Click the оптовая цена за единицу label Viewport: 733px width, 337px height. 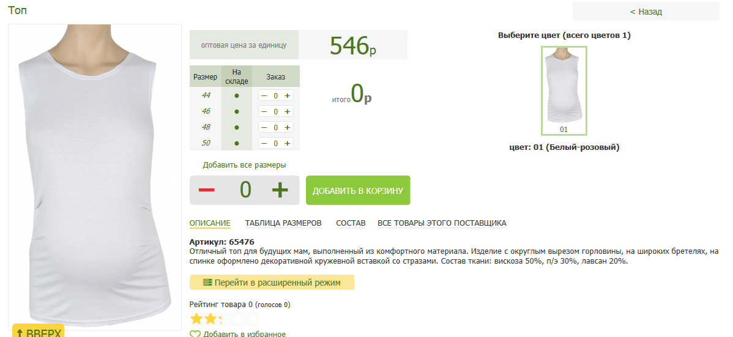(x=244, y=45)
